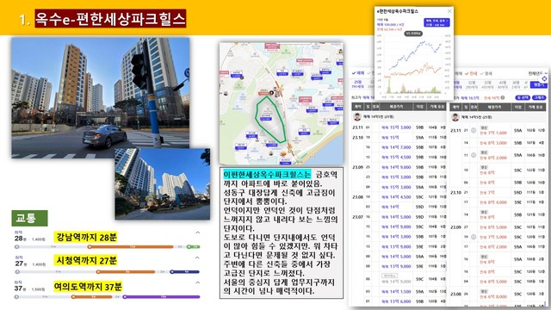Viewport: 551px width, 310px height.
Task: Click the agent avatar in the right listing
Action: (x=455, y=117)
